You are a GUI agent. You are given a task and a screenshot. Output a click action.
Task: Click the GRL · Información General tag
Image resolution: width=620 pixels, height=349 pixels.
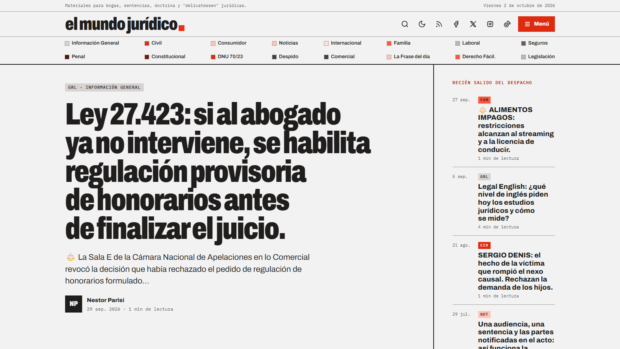[104, 87]
